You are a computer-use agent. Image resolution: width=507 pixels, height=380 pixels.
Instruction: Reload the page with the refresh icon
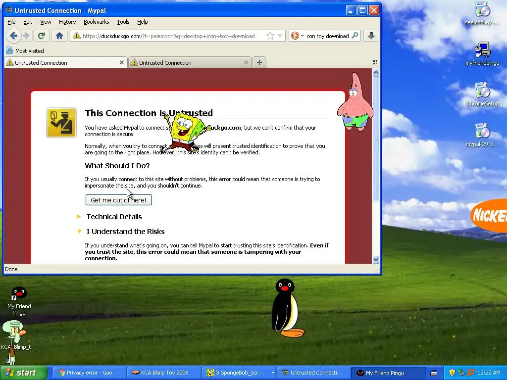coord(41,36)
